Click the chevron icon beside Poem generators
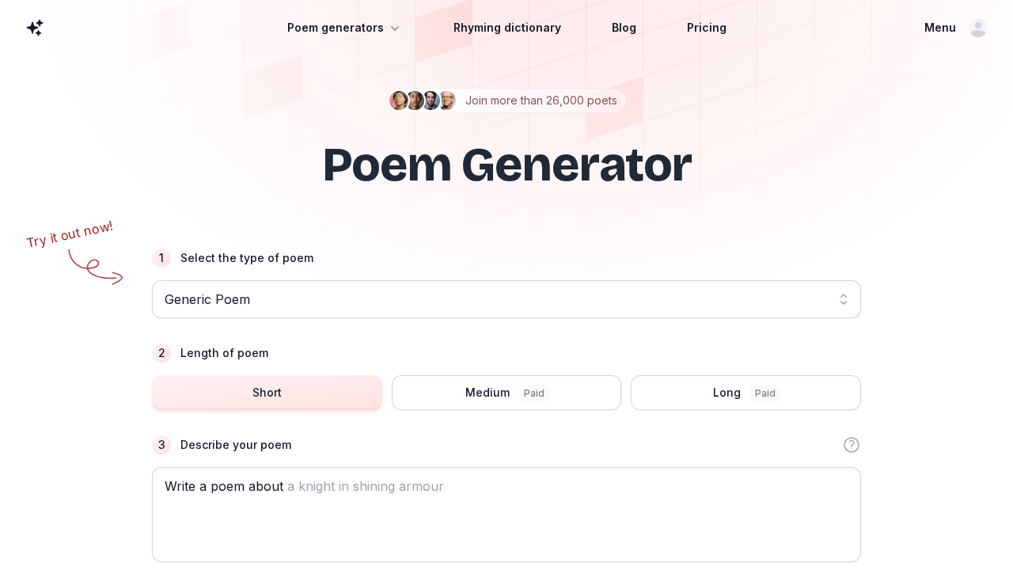Screen dimensions: 1013x570 pyautogui.click(x=395, y=28)
